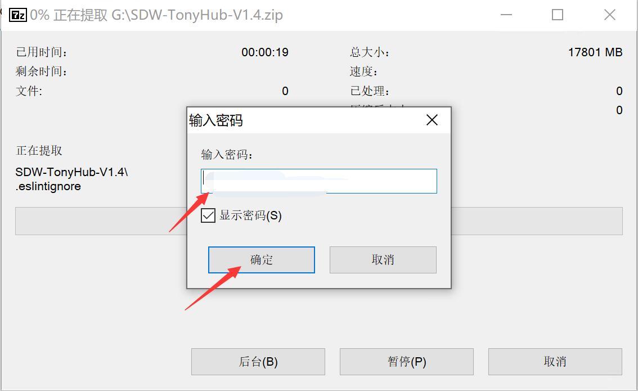Click the title text G:\SDW-TonyHub-V1.4.zip
Viewport: 638px width, 391px height.
click(x=197, y=15)
